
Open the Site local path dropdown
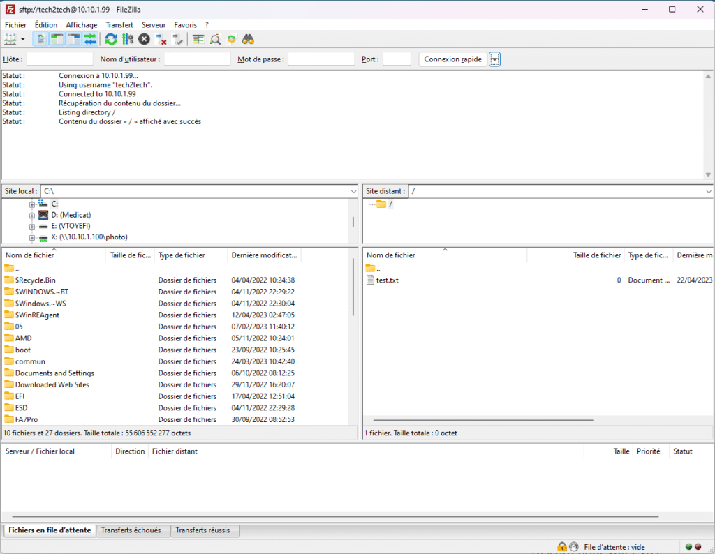(x=353, y=191)
